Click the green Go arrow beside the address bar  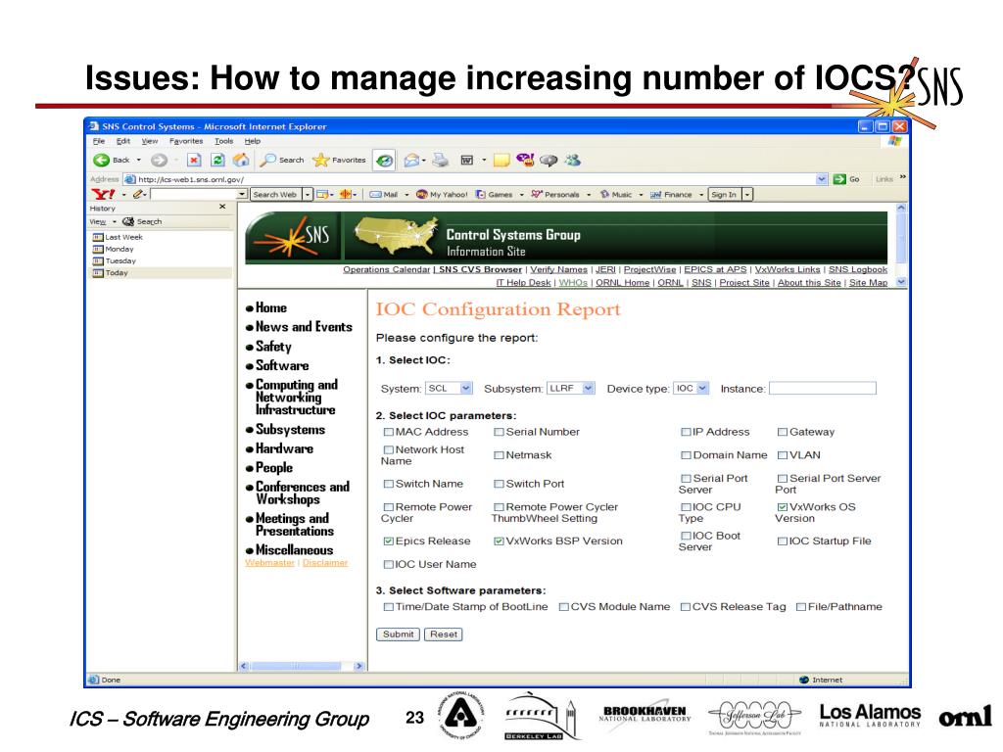tap(839, 180)
